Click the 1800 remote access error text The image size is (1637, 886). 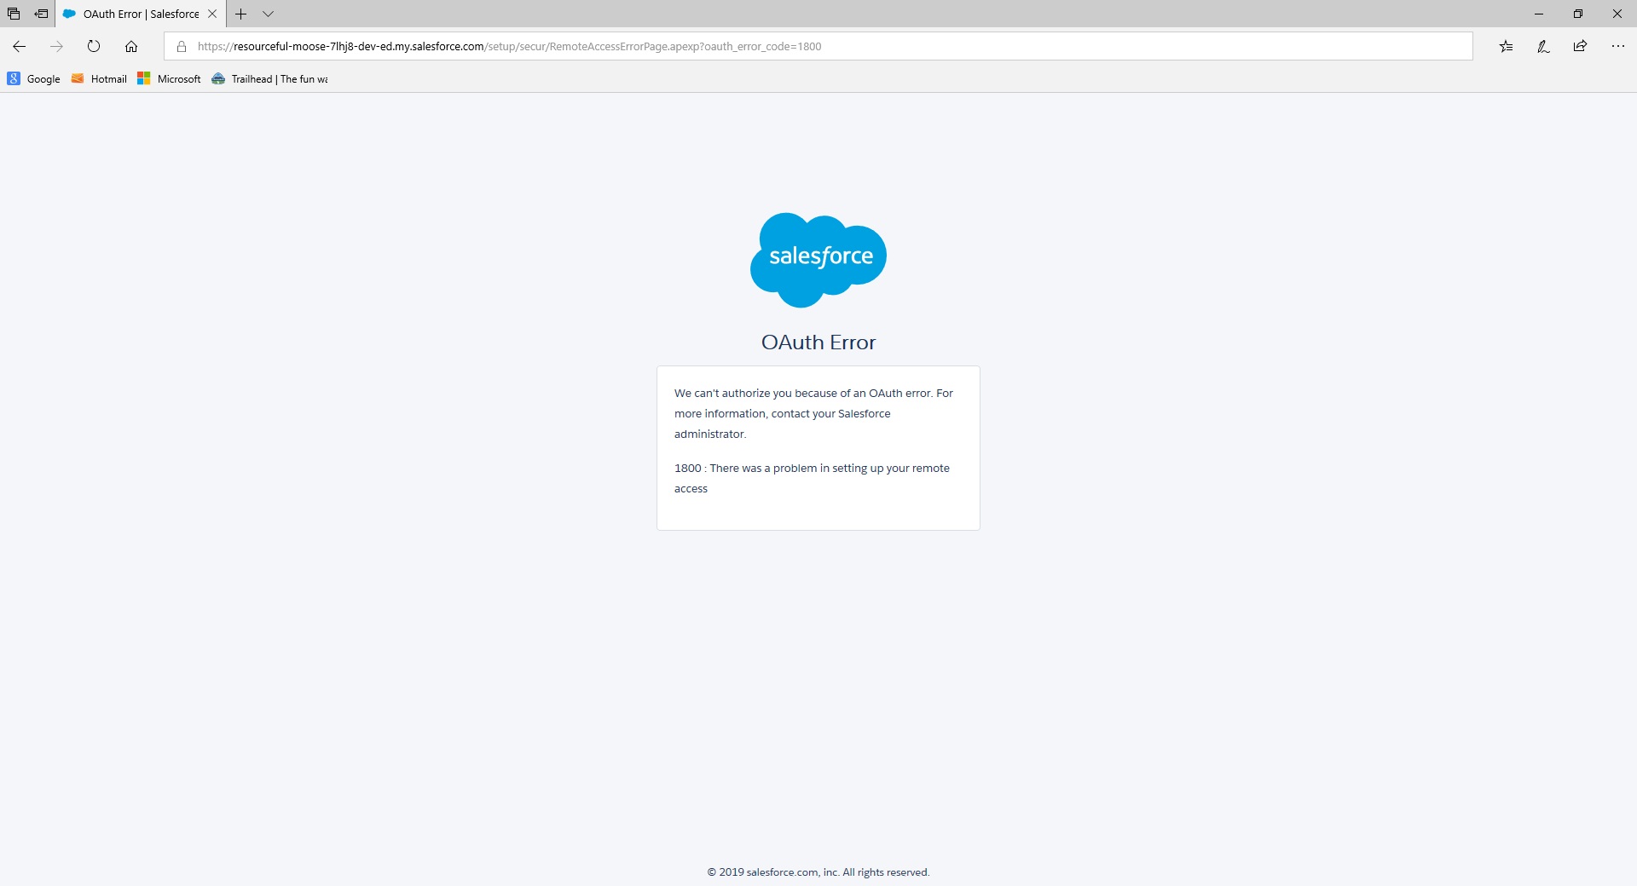tap(812, 478)
